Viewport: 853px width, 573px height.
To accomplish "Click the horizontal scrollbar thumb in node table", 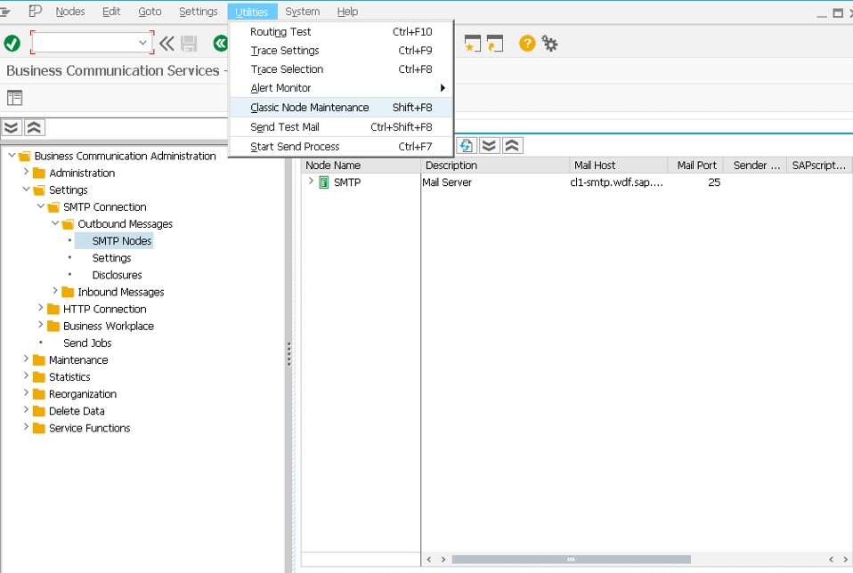I will (572, 560).
